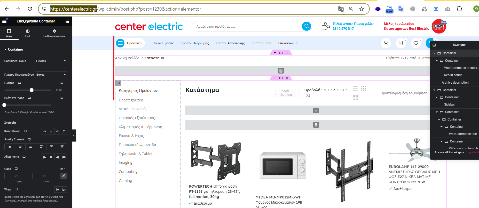Open the Κλιματισμός & Θέρμανση category link
This screenshot has height=208, width=479.
click(x=140, y=127)
